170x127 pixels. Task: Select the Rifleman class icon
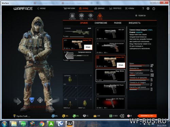[x=72, y=16]
